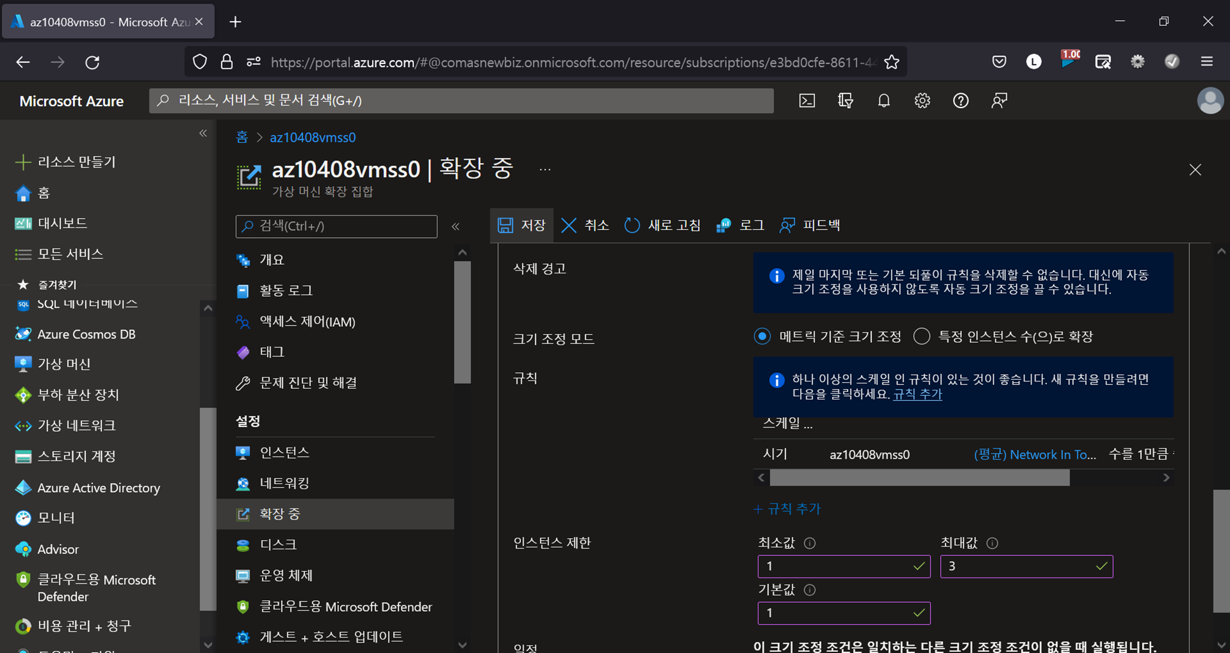Click left arrow of rules scrollbar

[x=761, y=477]
